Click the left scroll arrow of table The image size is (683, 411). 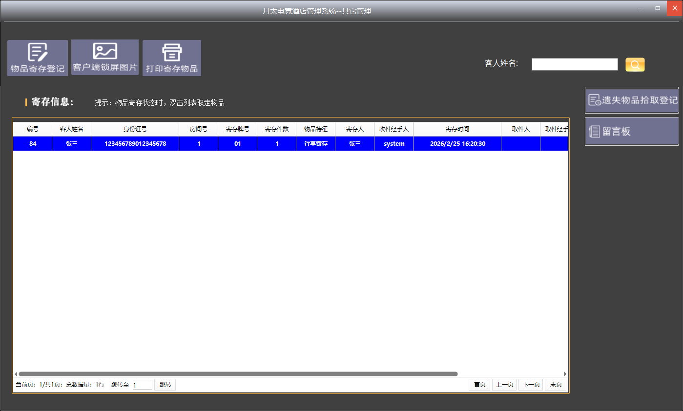click(x=16, y=374)
